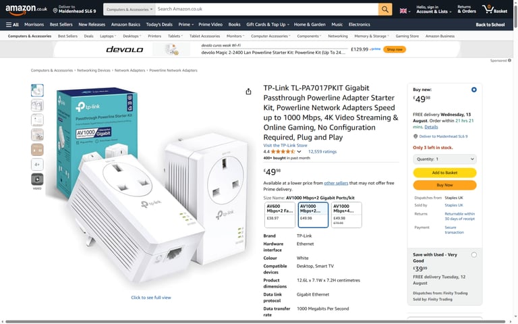Click the horizontal scrollbar at the bottom

pos(255,322)
